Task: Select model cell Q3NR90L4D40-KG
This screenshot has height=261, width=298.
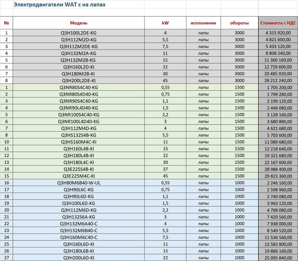Action: [x=79, y=108]
